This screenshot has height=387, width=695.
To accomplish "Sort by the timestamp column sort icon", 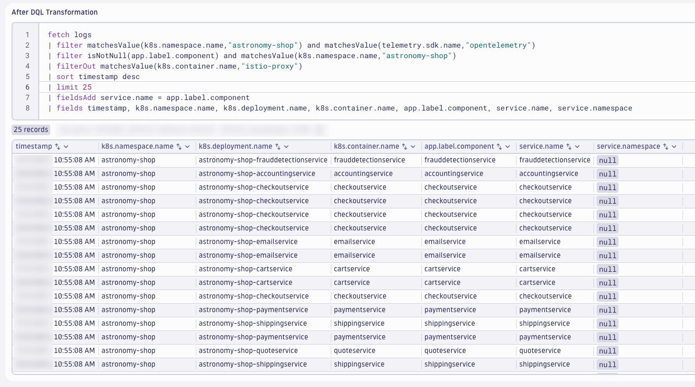I will click(x=58, y=147).
